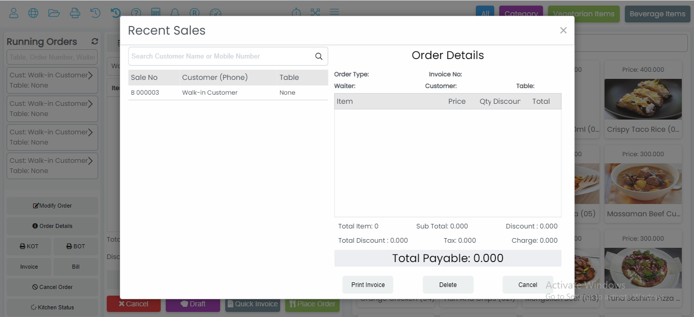Click Cancel button in Recent Sales dialog
The image size is (694, 317).
click(x=527, y=285)
